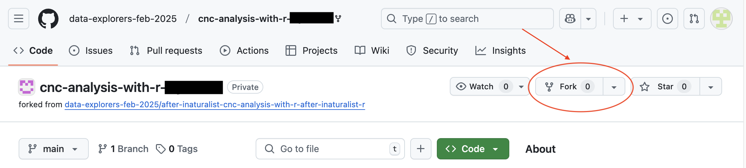Open the hamburger navigation menu

(19, 19)
